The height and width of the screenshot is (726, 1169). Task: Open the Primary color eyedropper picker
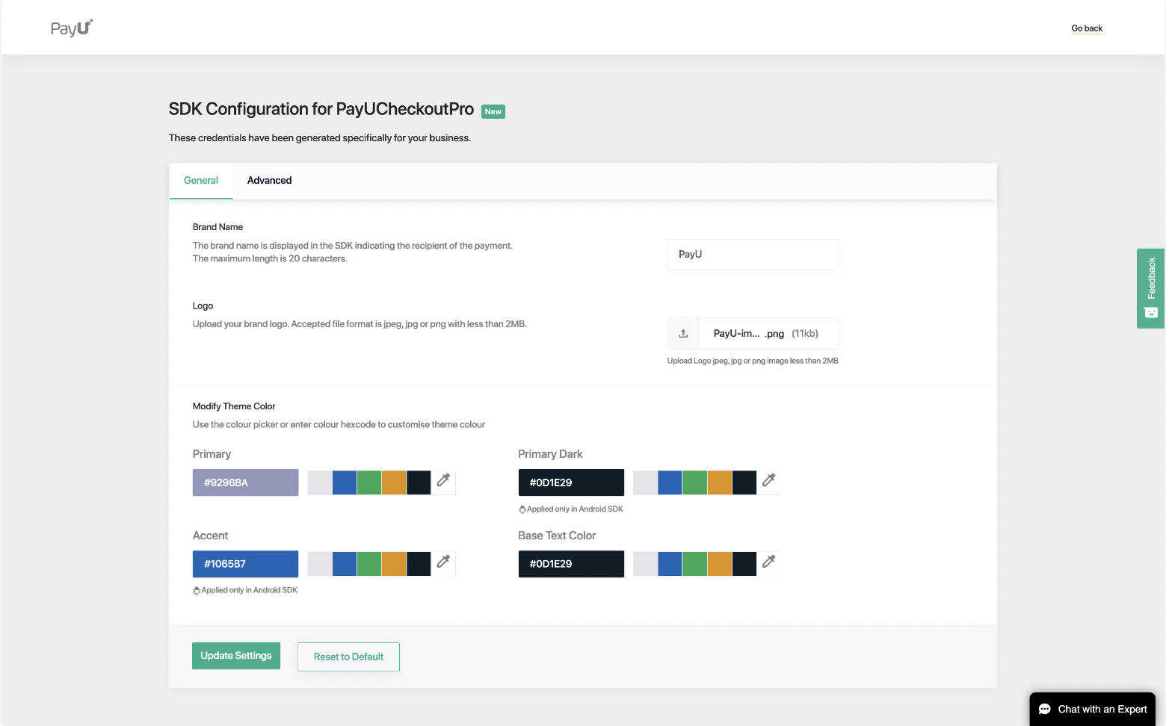(x=443, y=481)
